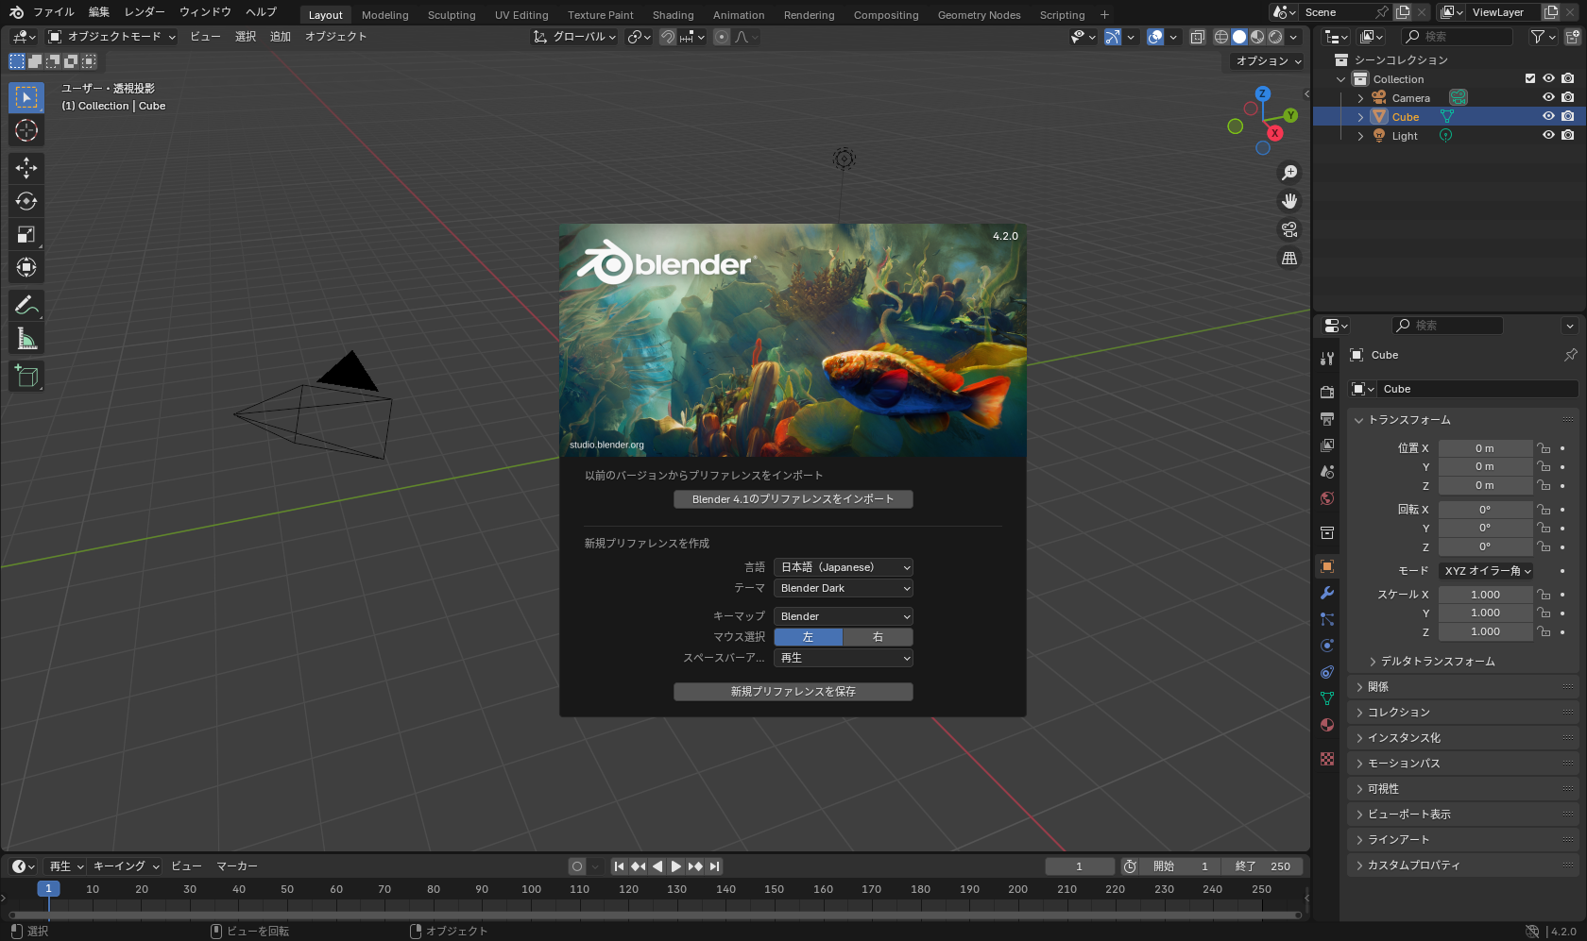Select right mouse button (右) for selection
Viewport: 1587px width, 941px height.
(x=877, y=637)
